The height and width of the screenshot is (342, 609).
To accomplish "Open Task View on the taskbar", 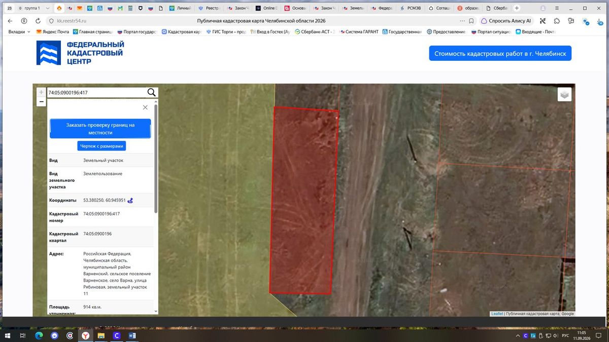I will tap(23, 335).
